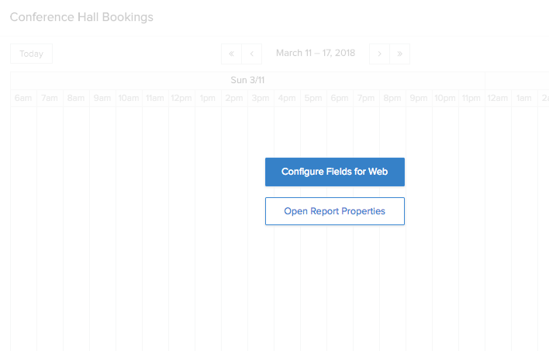Jump back with the double-left arrow icon
This screenshot has width=549, height=351.
coord(231,54)
